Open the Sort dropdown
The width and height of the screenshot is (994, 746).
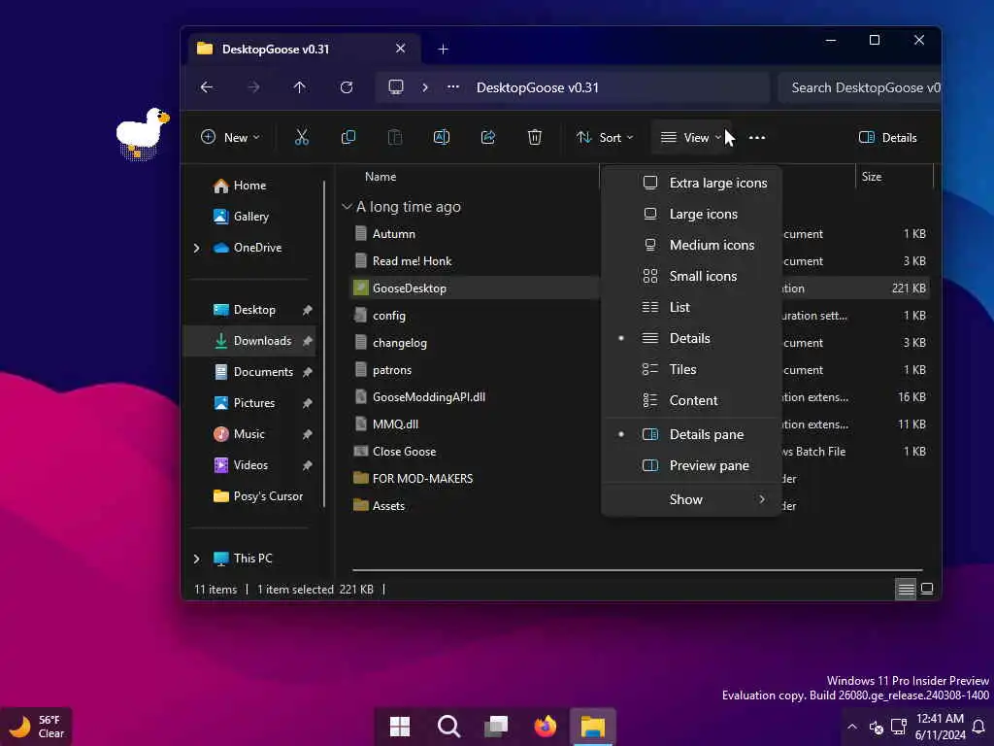coord(605,138)
